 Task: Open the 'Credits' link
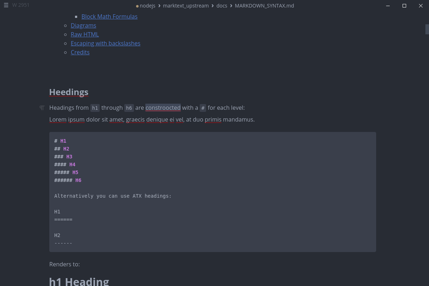pyautogui.click(x=80, y=52)
